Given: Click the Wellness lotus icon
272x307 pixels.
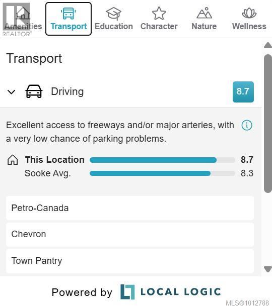Looking at the screenshot, I should pyautogui.click(x=249, y=13).
